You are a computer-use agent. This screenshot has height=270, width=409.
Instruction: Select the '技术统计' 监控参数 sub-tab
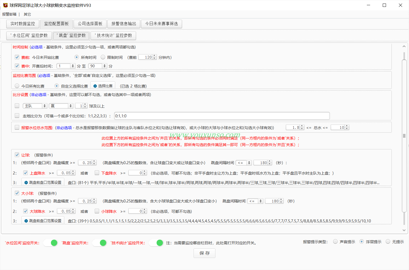[113, 36]
